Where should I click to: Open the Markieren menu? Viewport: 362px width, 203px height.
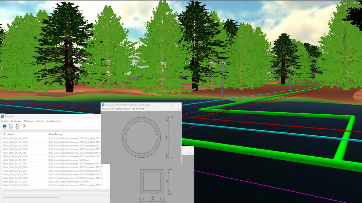coord(29,121)
